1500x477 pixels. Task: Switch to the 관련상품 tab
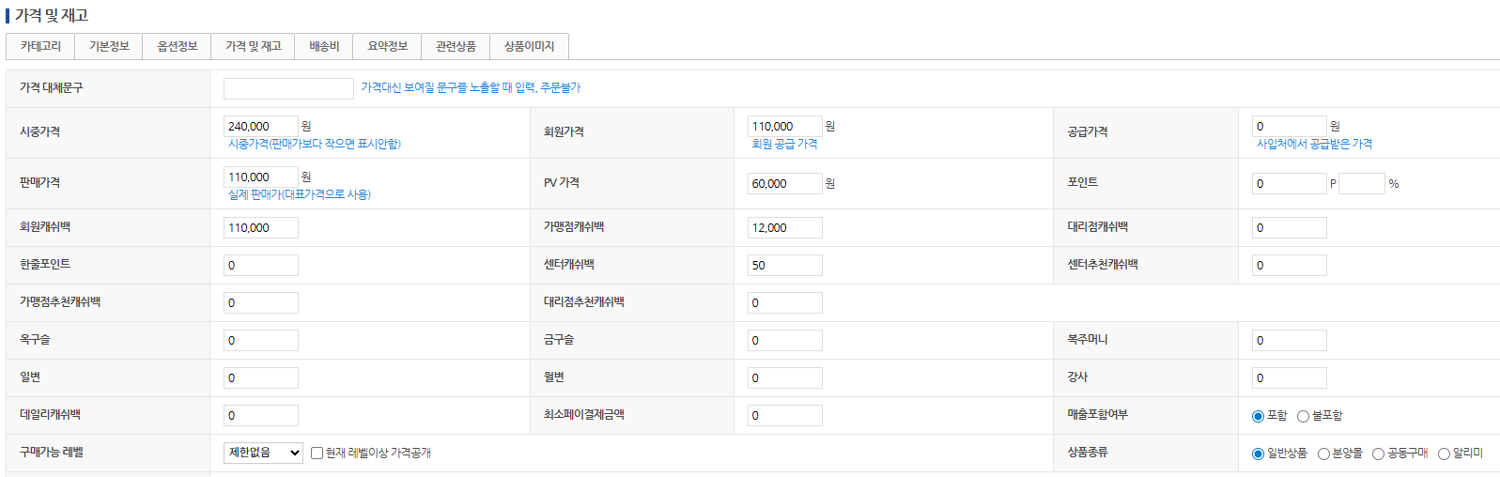[456, 46]
